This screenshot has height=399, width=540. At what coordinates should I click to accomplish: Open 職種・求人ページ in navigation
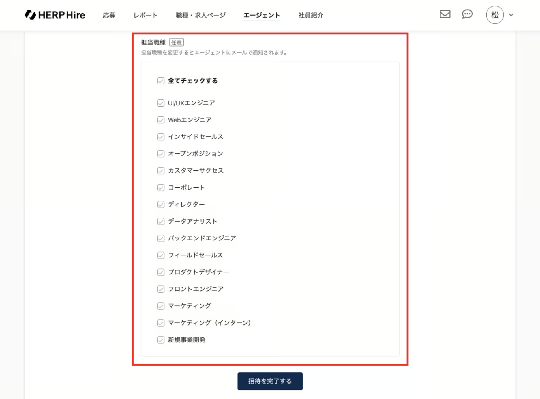(x=201, y=15)
